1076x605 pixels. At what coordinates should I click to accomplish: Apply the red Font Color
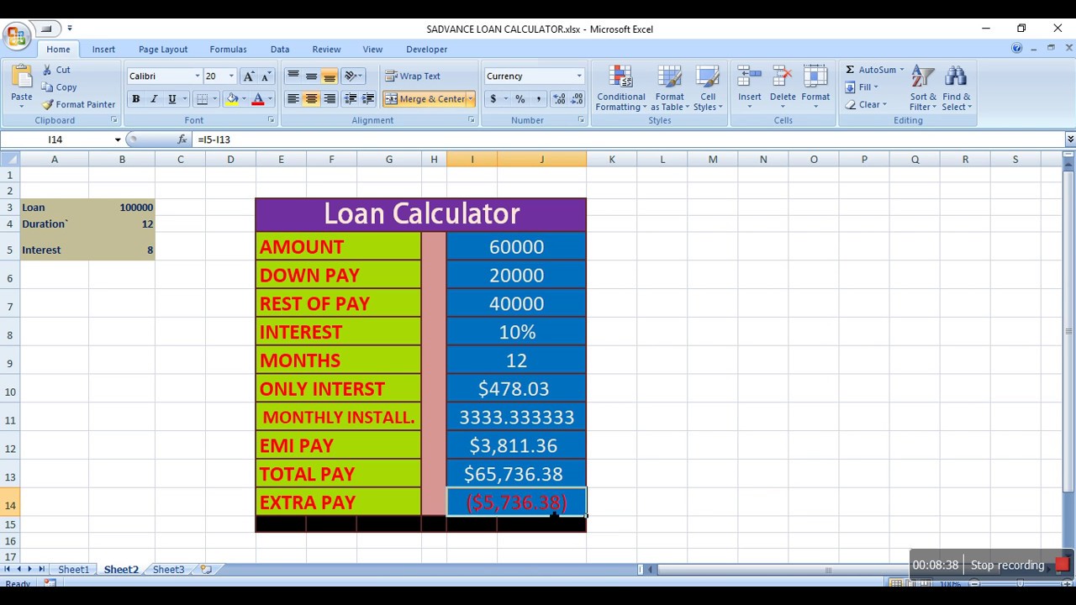[x=257, y=99]
